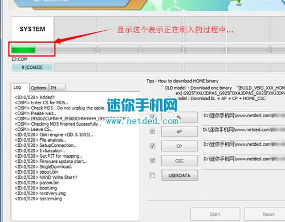Click the AP file button
The width and height of the screenshot is (285, 222).
pos(180,131)
